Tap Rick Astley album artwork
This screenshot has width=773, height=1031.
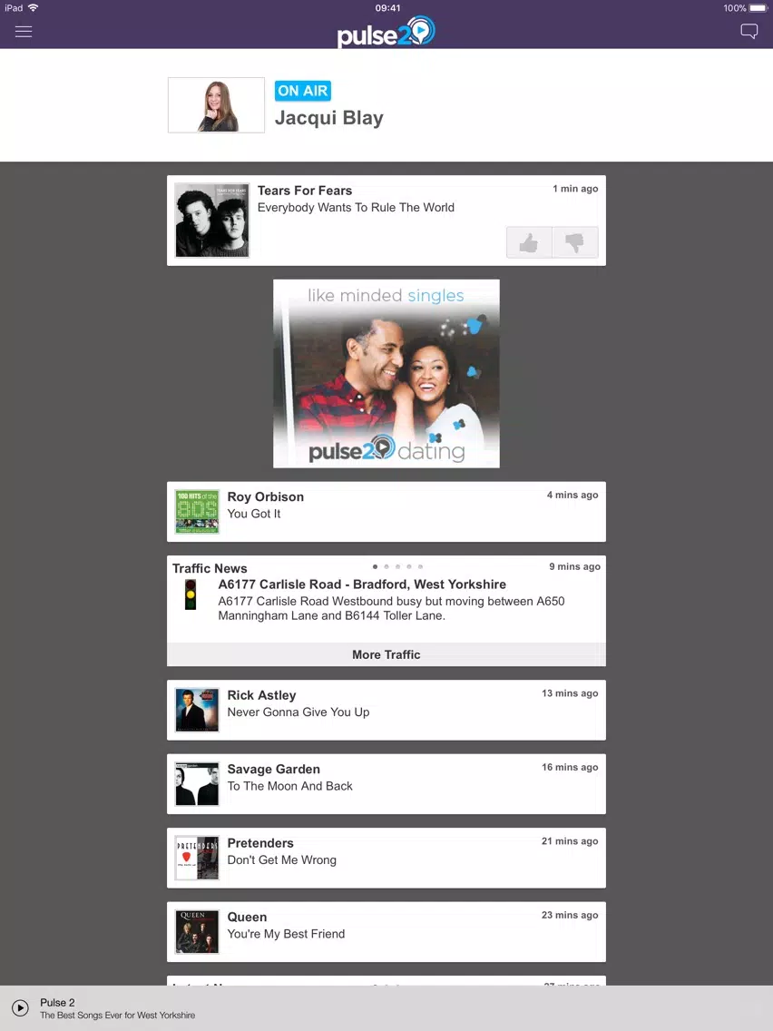coord(197,710)
